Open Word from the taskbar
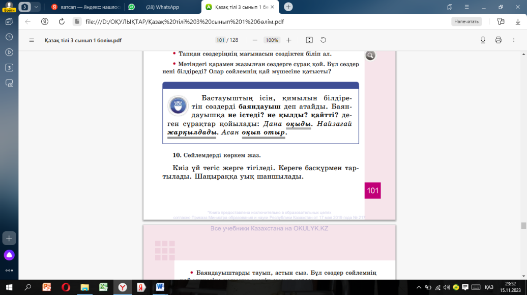This screenshot has height=295, width=527. point(160,287)
